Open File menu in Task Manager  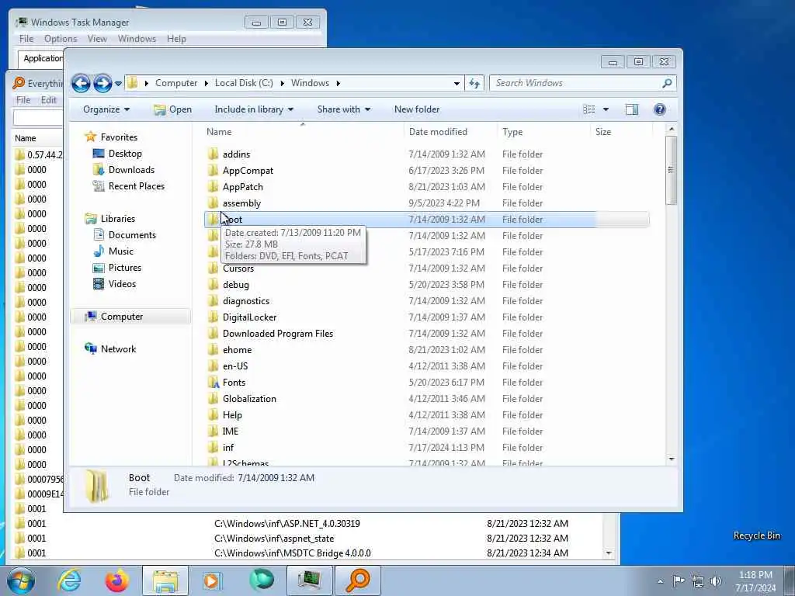[26, 39]
